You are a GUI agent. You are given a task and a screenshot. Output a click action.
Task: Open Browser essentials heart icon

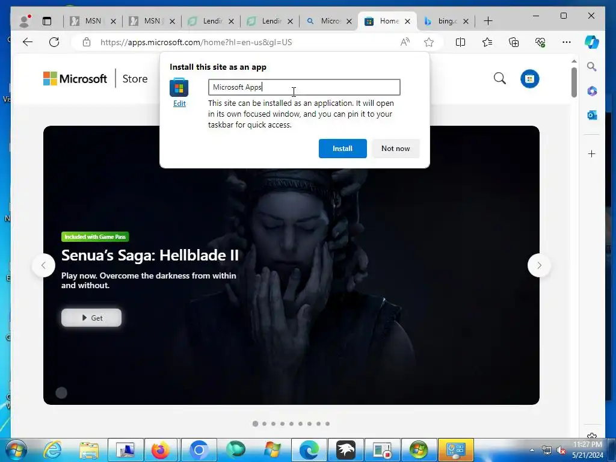(x=540, y=42)
